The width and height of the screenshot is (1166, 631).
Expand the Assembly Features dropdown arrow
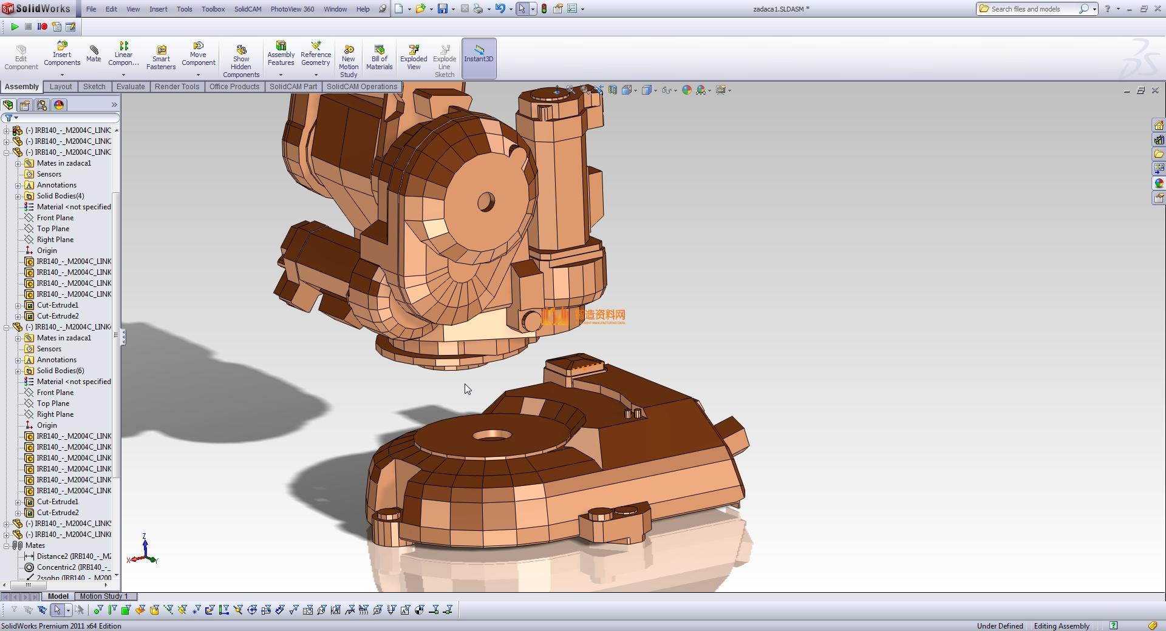tap(281, 75)
